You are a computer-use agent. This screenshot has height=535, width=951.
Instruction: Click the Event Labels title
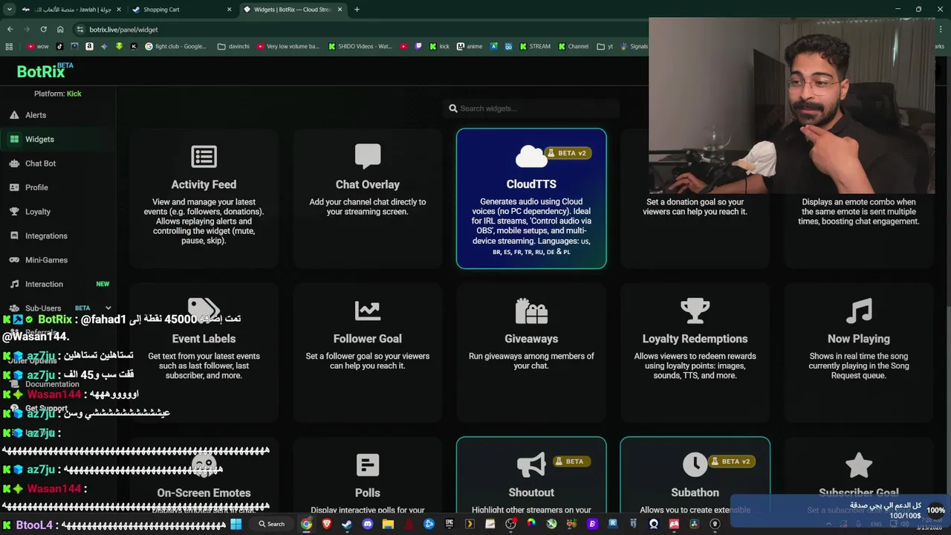[204, 339]
